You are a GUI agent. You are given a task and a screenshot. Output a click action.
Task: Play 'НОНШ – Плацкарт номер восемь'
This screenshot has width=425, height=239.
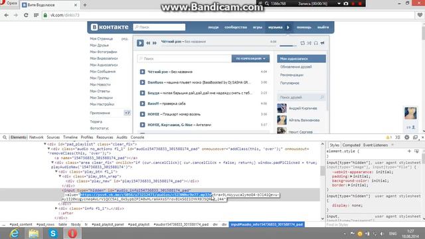coord(142,114)
